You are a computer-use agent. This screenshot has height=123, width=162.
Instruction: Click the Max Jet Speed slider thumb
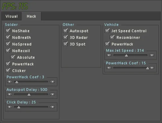coord(126,56)
